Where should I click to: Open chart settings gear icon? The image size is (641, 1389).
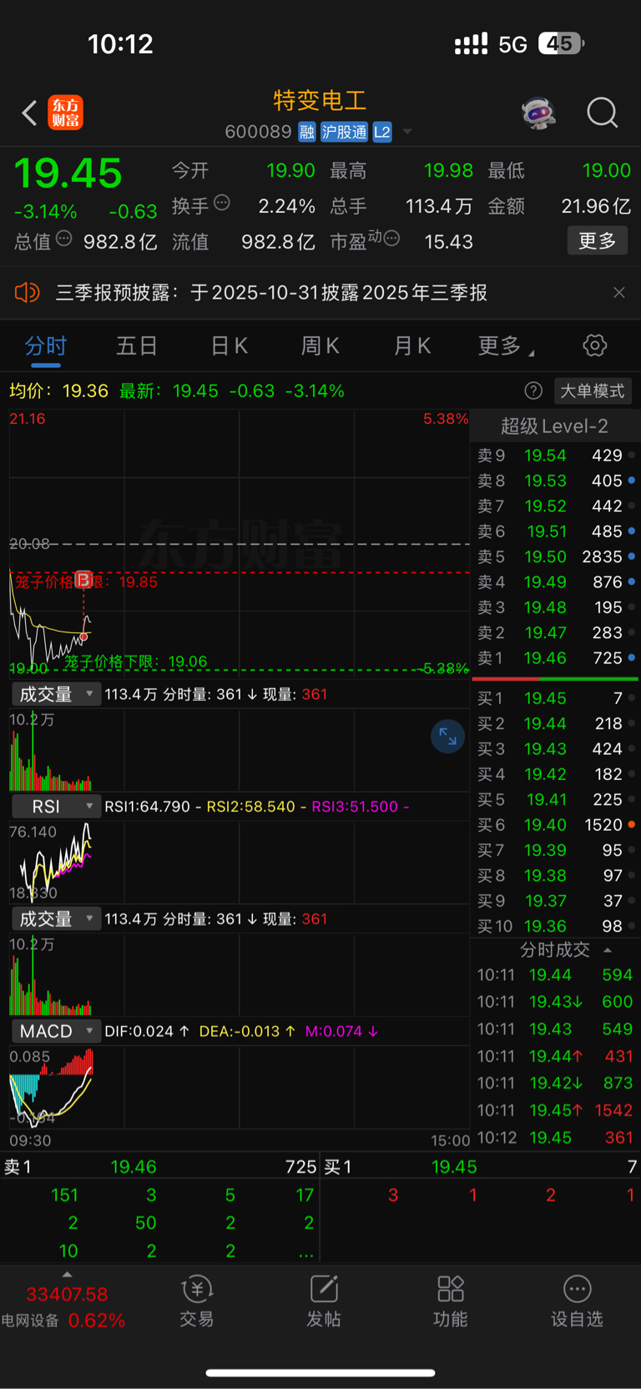point(594,345)
